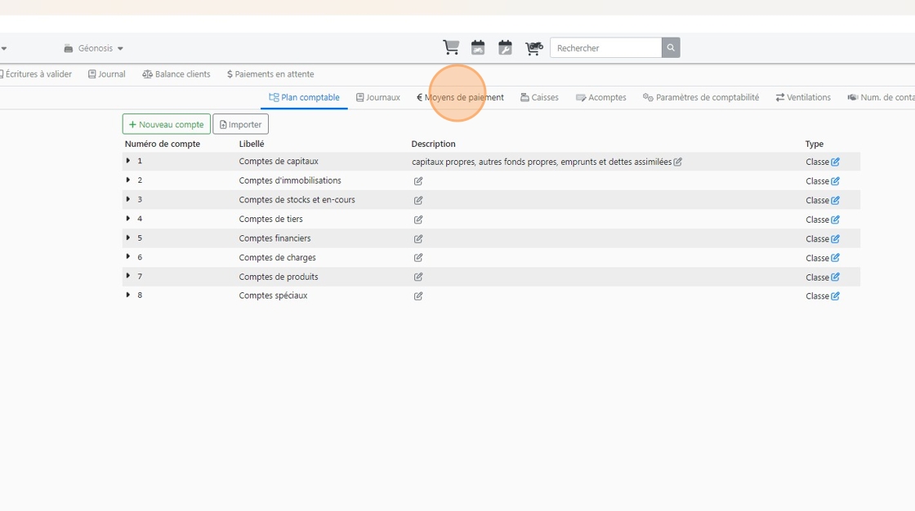Click the Type column header
The image size is (915, 511).
point(814,144)
